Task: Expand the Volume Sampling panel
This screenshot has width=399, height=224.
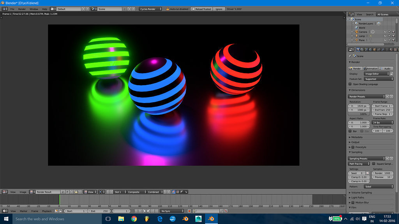Action: tap(361, 192)
